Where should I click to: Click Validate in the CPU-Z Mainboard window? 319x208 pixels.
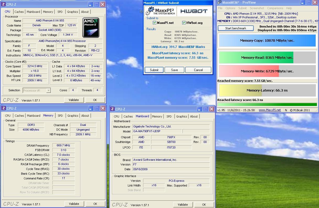183,205
